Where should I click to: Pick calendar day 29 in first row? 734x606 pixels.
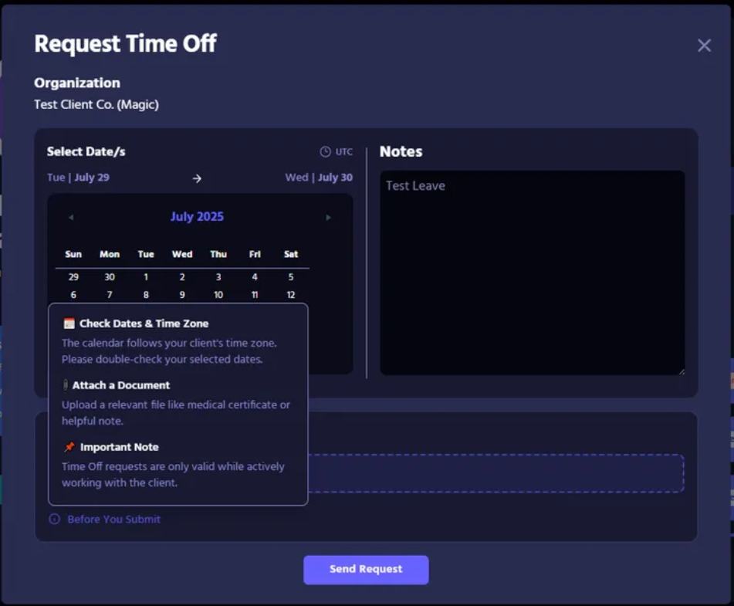[73, 277]
